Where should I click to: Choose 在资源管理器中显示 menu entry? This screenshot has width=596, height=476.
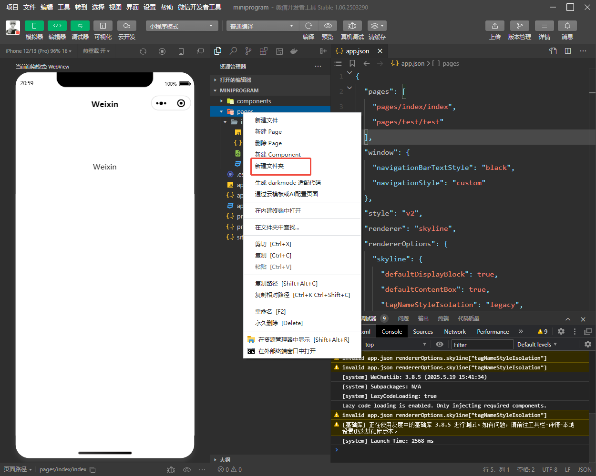(x=302, y=339)
